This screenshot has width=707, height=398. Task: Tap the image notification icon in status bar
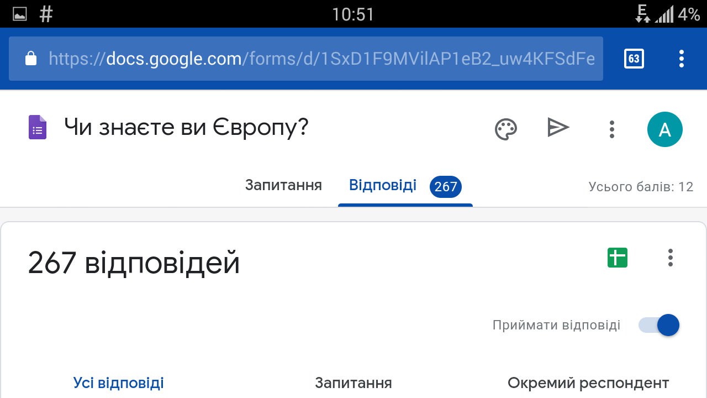(20, 14)
